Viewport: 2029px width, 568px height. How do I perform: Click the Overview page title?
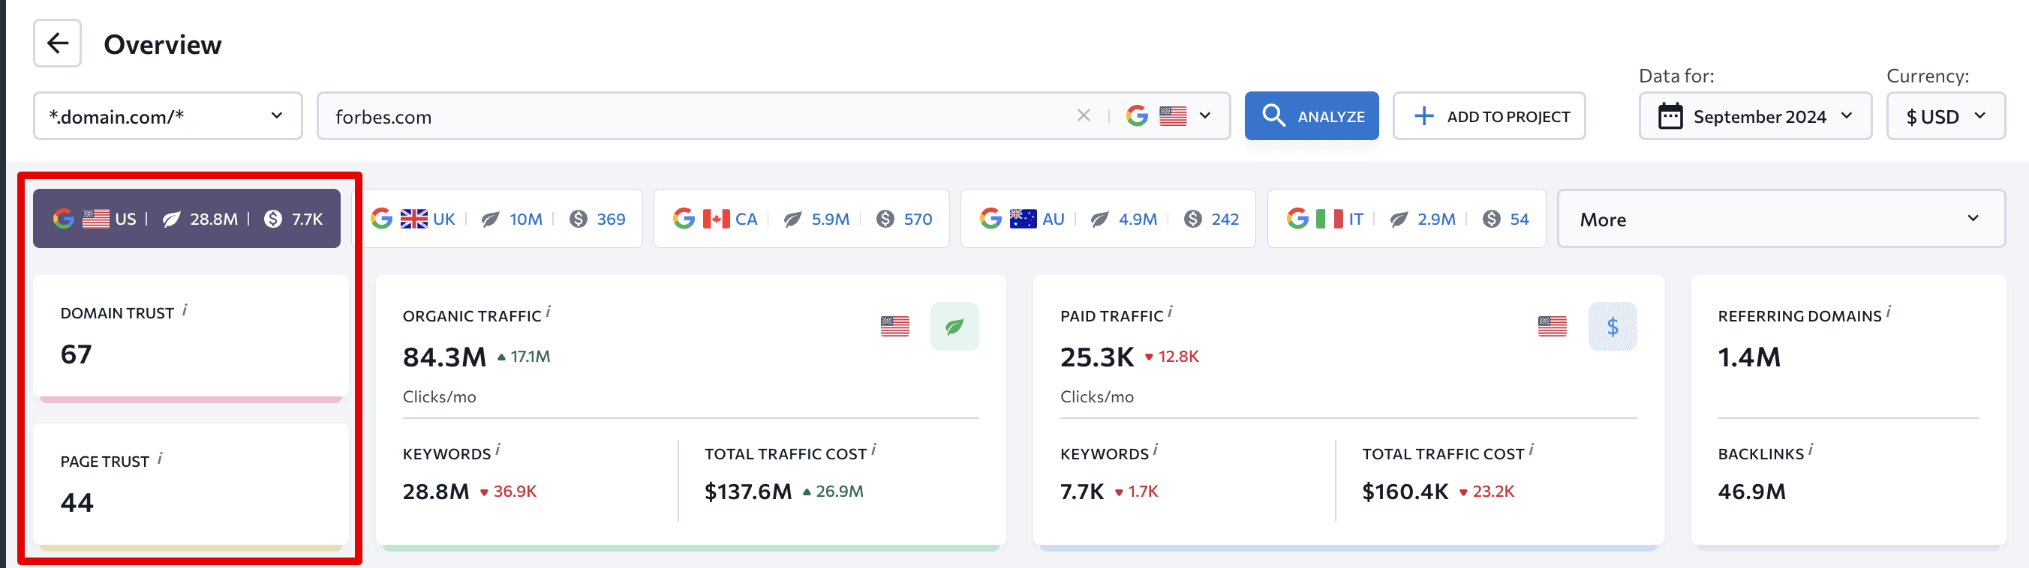163,45
